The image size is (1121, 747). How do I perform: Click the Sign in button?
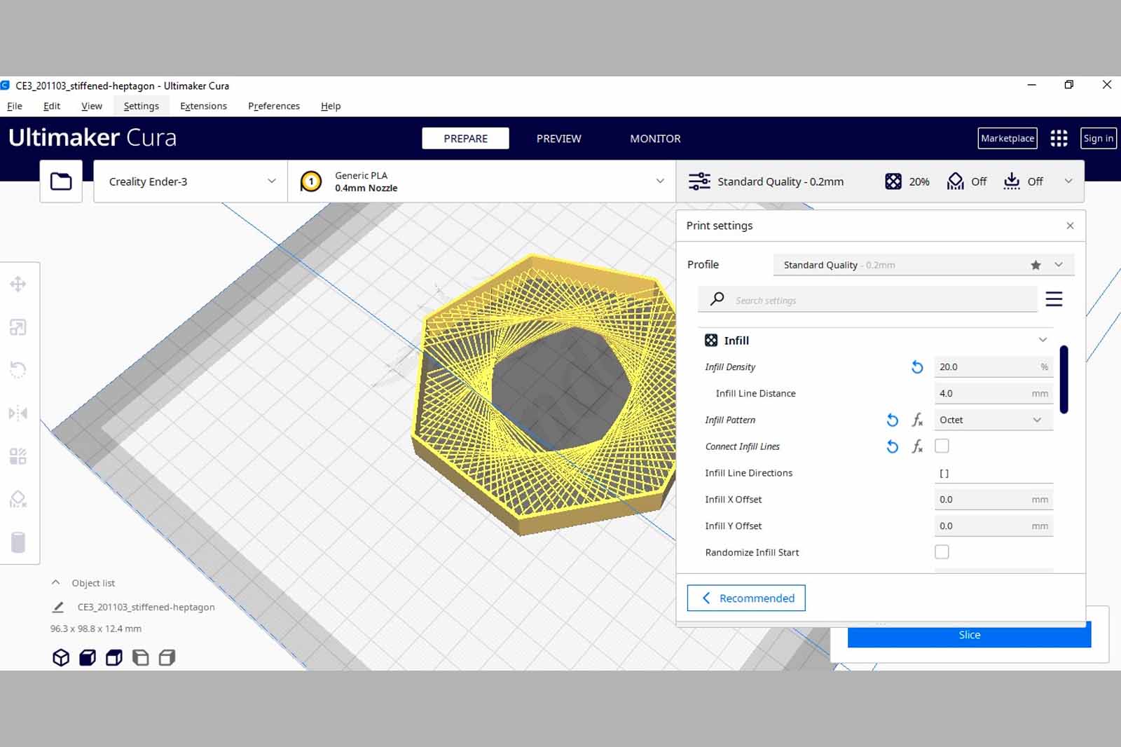1098,138
